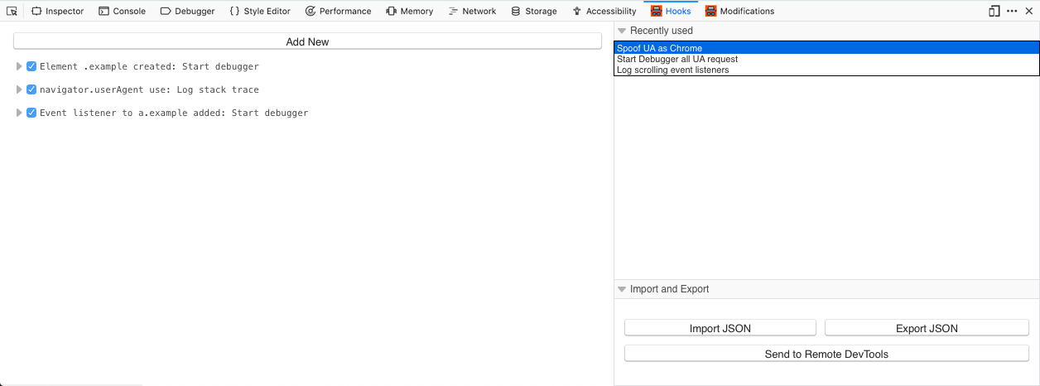The width and height of the screenshot is (1040, 386).
Task: Switch to the Accessibility tab
Action: click(x=604, y=11)
